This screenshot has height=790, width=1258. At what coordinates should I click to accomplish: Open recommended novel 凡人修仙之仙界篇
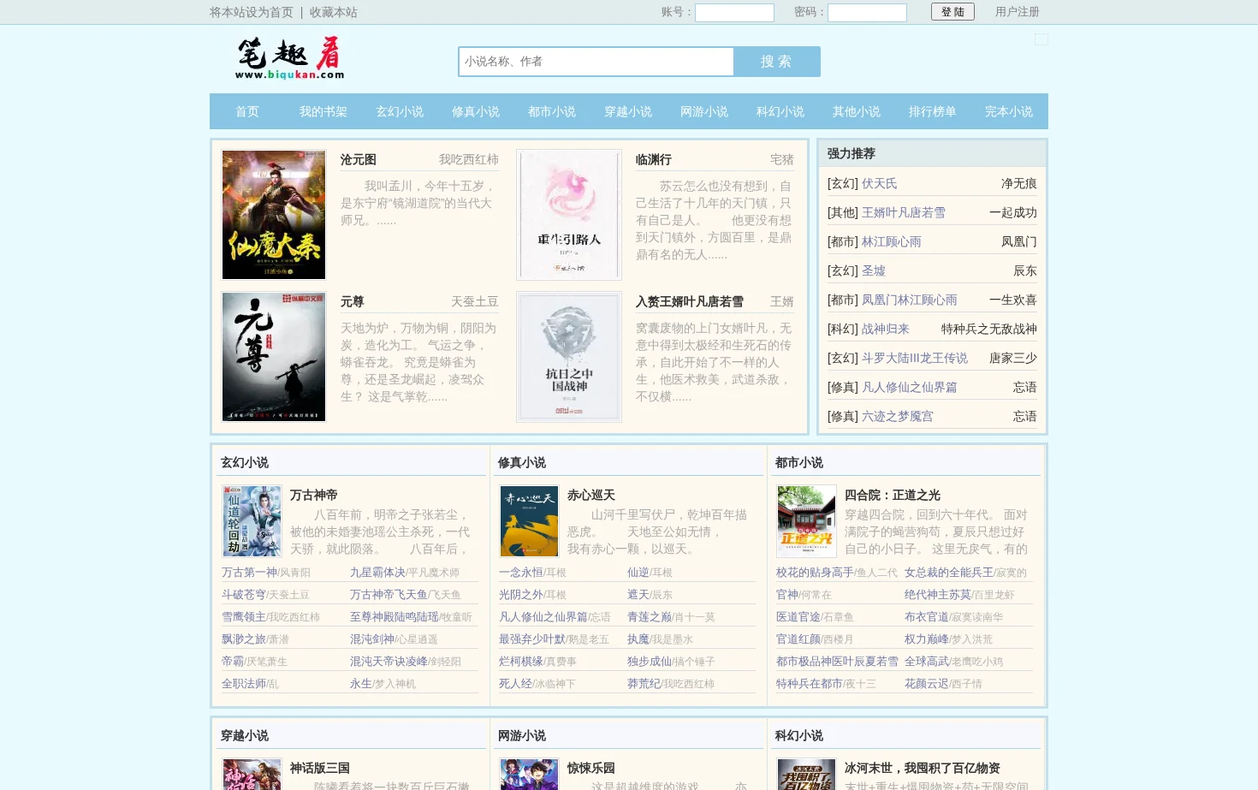pyautogui.click(x=910, y=387)
